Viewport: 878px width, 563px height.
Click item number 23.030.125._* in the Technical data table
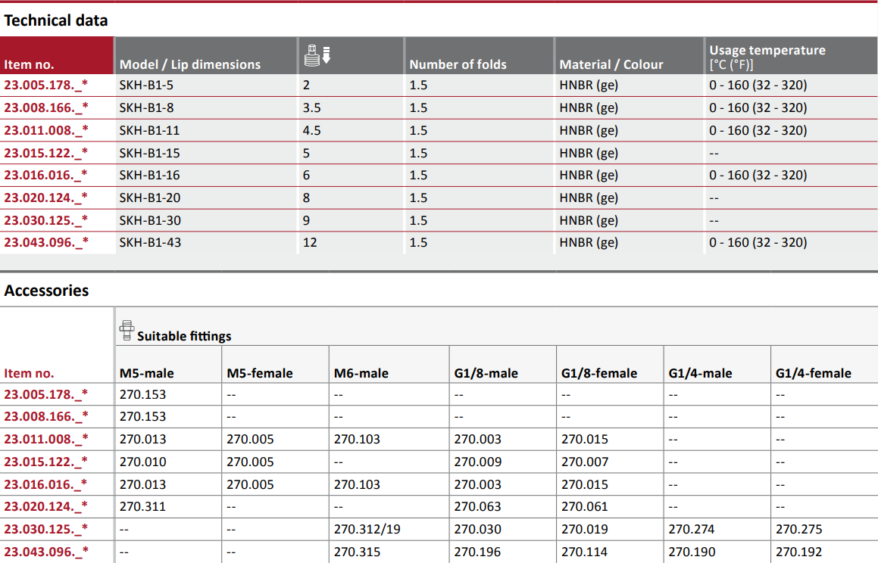pyautogui.click(x=46, y=220)
